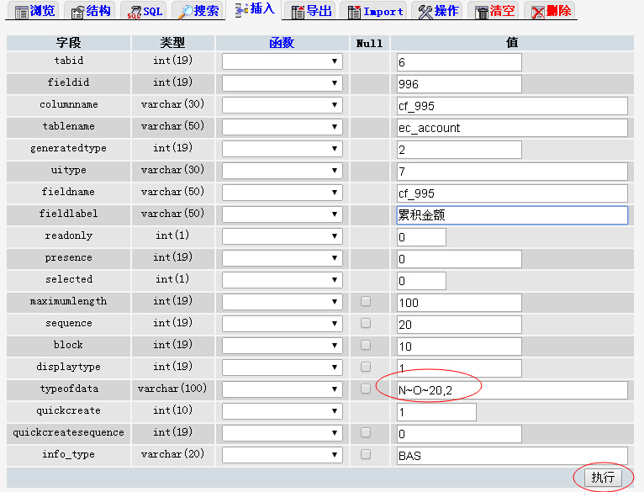
Task: Click the displaytype value field
Action: tap(459, 368)
